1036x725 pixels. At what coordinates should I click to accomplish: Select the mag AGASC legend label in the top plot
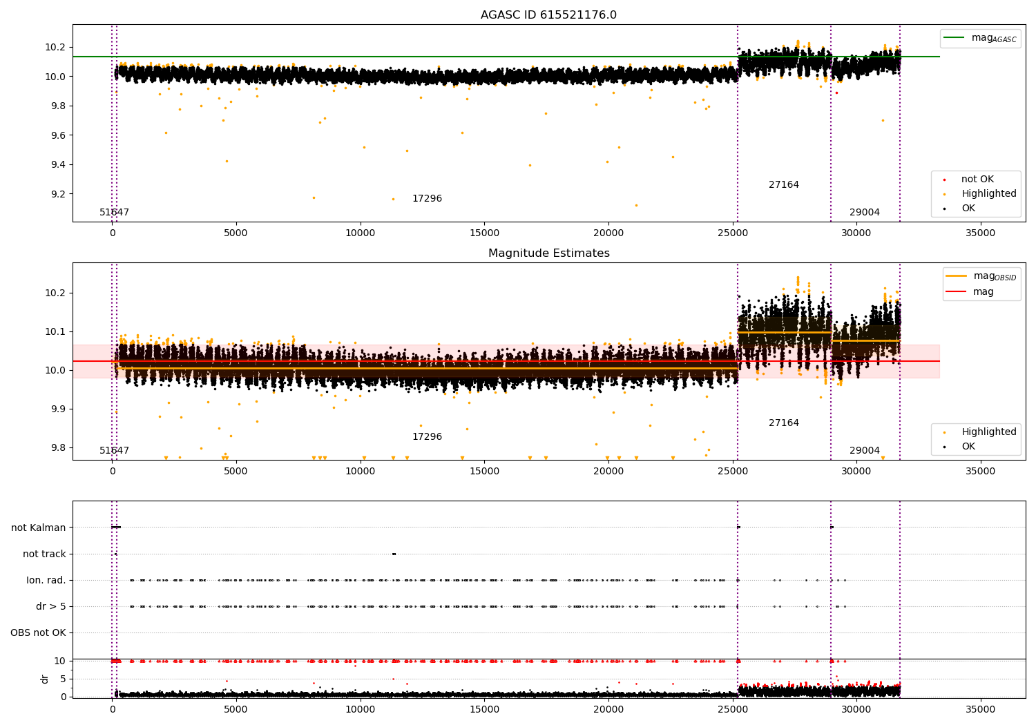coord(994,38)
